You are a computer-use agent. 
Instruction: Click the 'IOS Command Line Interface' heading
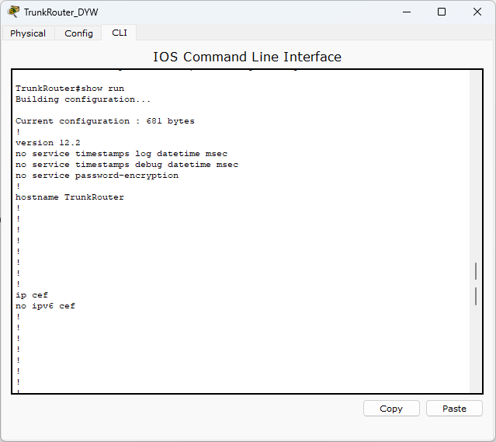(x=247, y=57)
